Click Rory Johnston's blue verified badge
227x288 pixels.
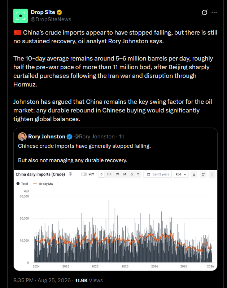tap(69, 137)
